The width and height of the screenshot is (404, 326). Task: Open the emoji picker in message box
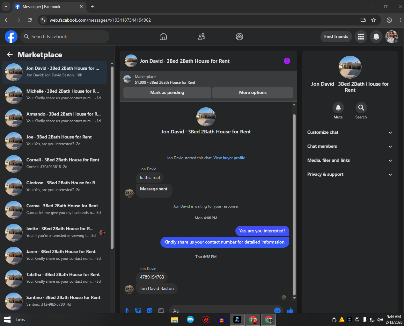(277, 310)
